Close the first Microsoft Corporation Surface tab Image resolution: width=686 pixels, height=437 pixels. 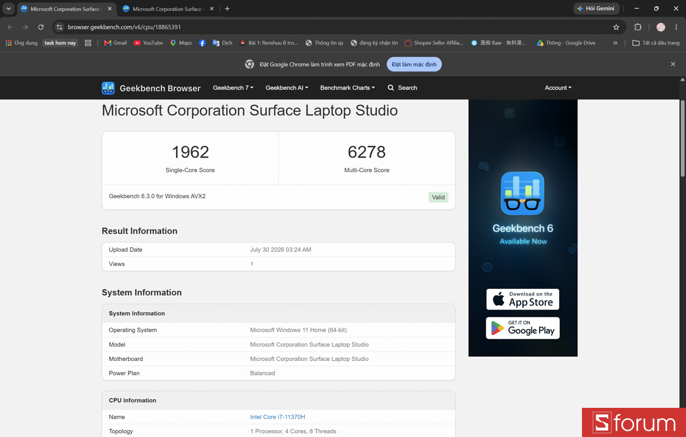point(110,9)
